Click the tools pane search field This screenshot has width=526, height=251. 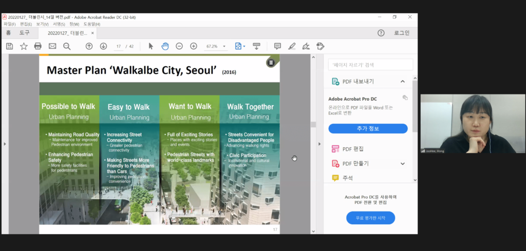pyautogui.click(x=370, y=65)
